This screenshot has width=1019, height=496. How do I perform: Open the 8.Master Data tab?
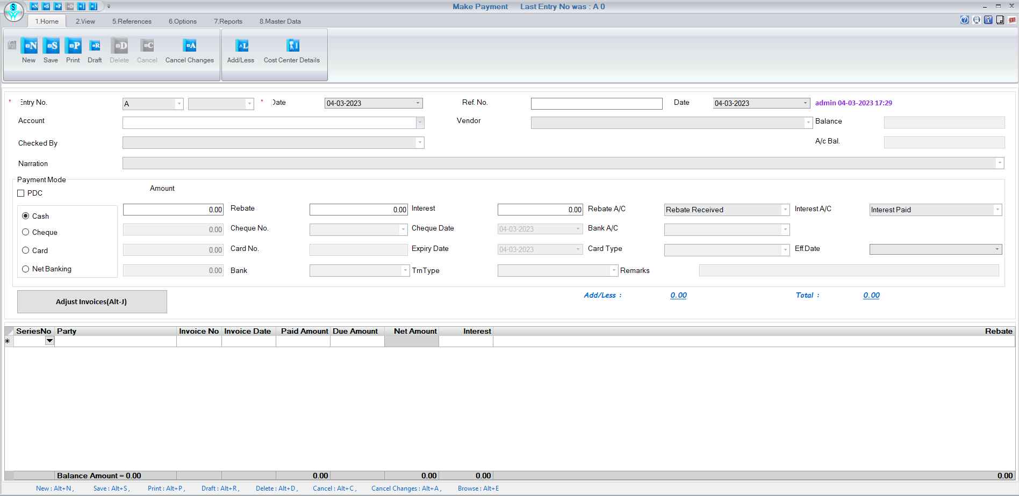tap(279, 21)
